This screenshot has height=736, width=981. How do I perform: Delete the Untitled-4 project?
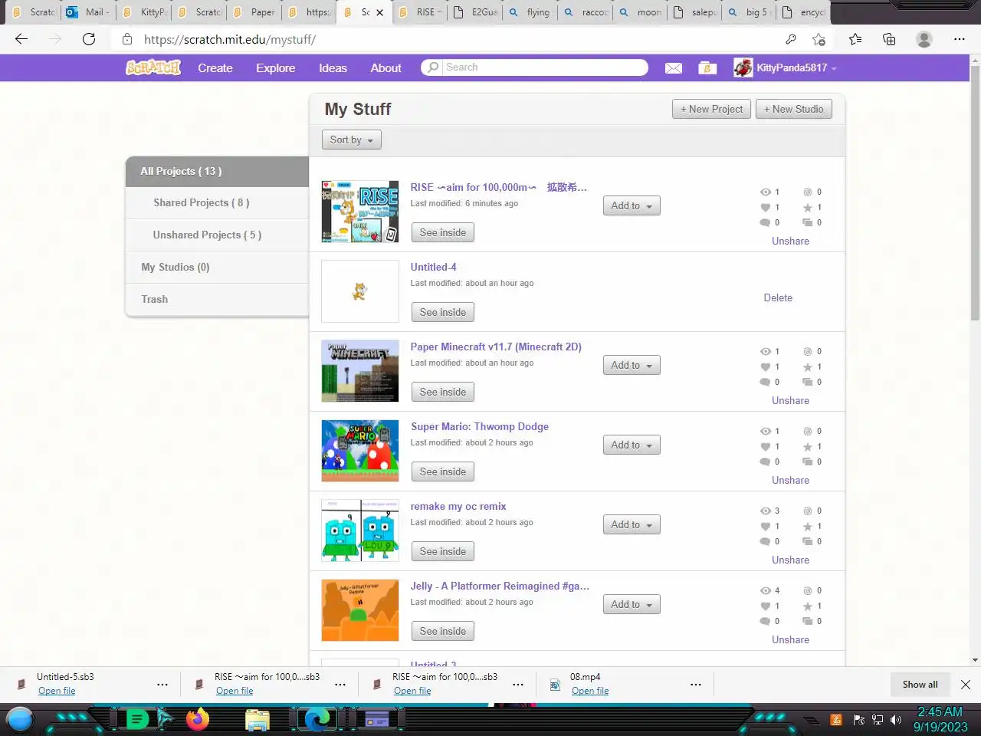[x=778, y=297]
